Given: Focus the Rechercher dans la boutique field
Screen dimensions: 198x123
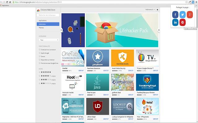Looking at the screenshot, I should [x=48, y=15].
